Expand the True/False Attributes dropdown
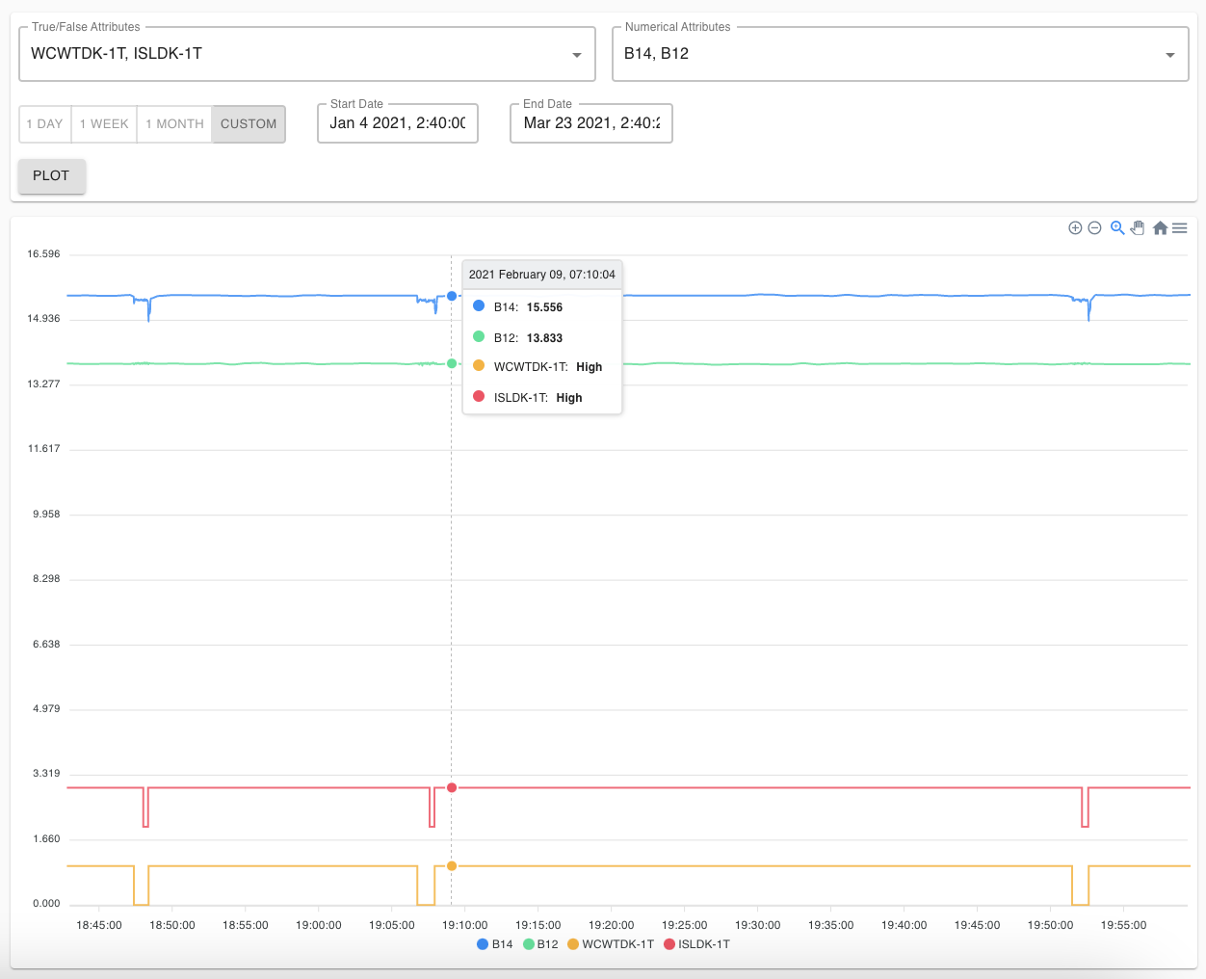This screenshot has width=1206, height=979. pyautogui.click(x=576, y=55)
